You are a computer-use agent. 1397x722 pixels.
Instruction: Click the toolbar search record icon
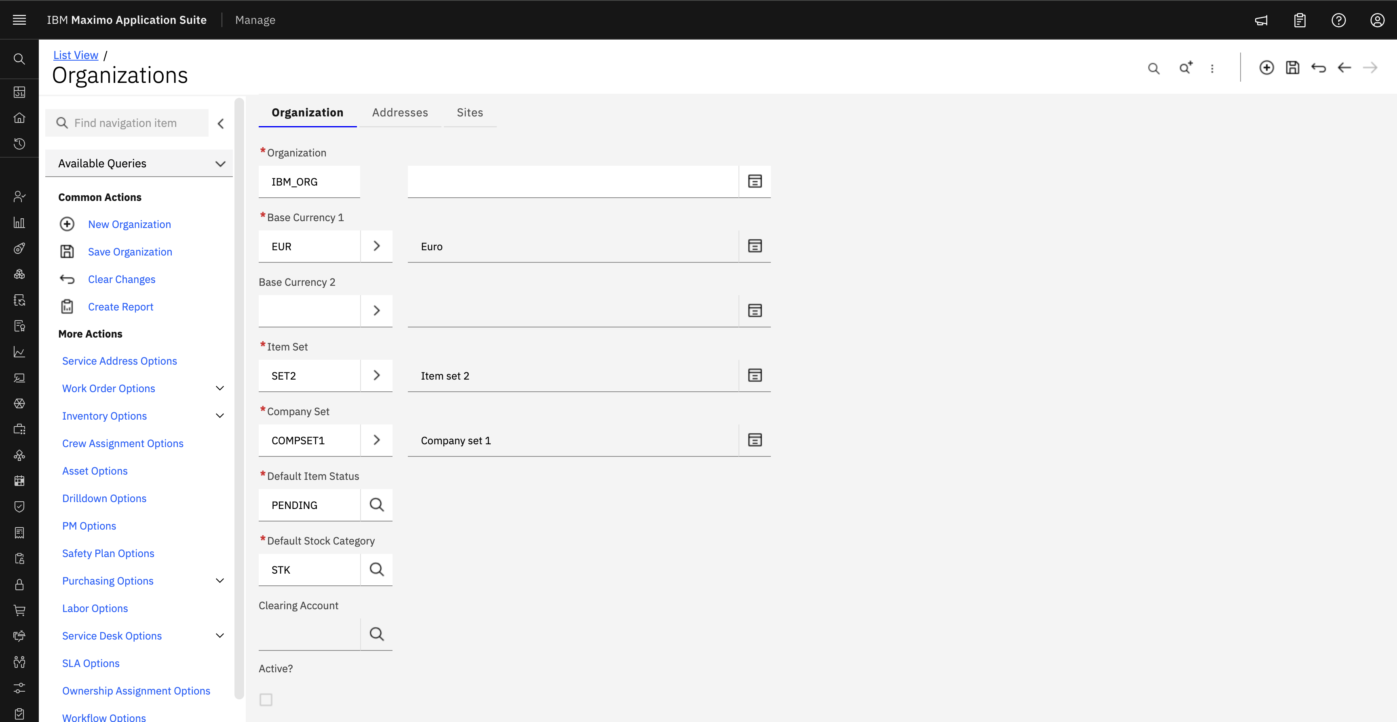(1154, 68)
